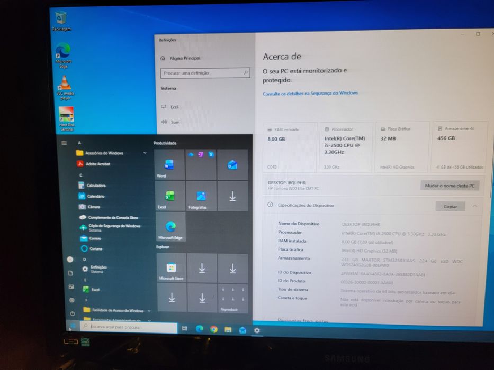Click Mudar o nome deste PC button

tap(450, 186)
